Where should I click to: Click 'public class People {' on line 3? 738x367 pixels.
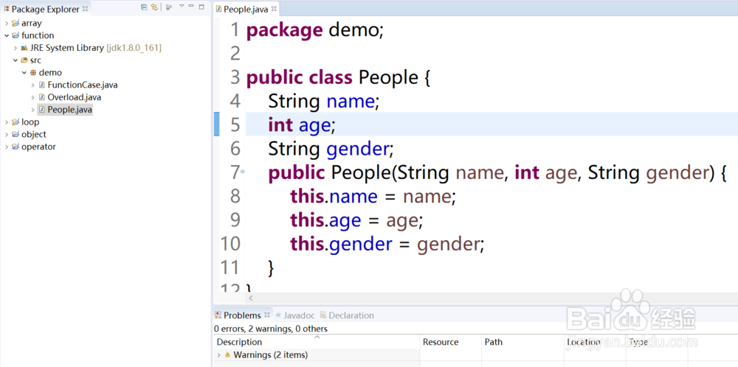[x=339, y=77]
